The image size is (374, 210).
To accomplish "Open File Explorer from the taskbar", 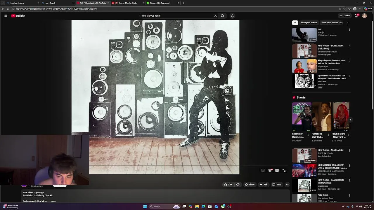I will 197,206.
